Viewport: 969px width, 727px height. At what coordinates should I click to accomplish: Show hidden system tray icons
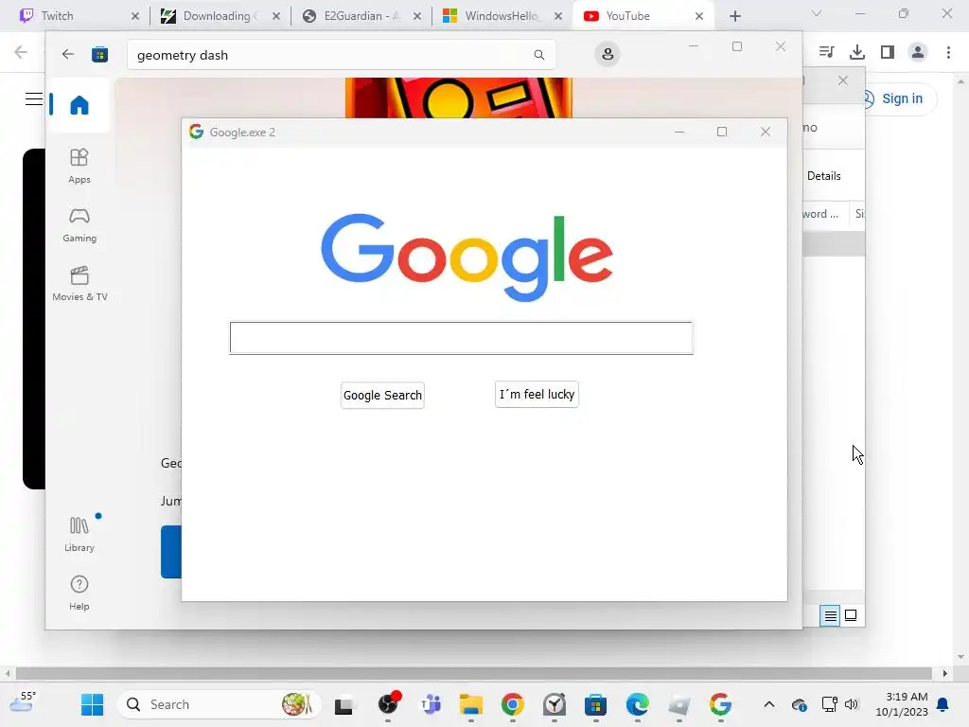point(768,704)
